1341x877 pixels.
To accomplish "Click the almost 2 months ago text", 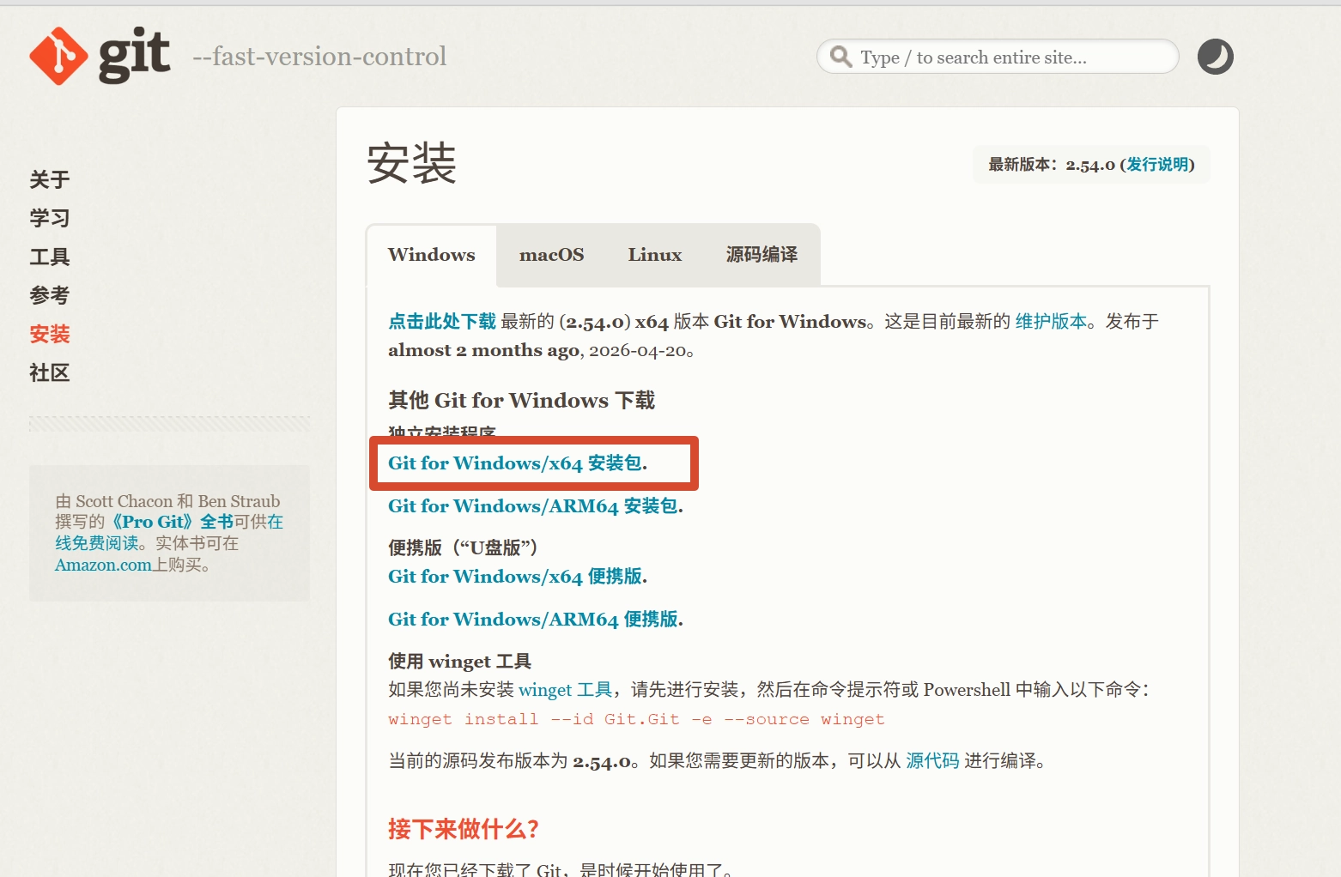I will pos(484,351).
